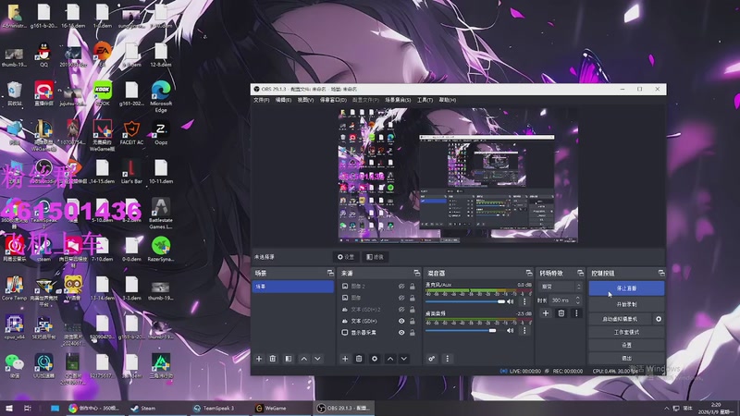Move source down in Sources panel
The height and width of the screenshot is (416, 740).
[404, 359]
